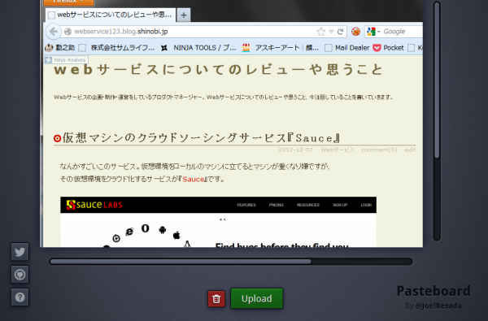Image resolution: width=488 pixels, height=321 pixels.
Task: Open the history dropdown arrow beside the star
Action: [x=331, y=32]
